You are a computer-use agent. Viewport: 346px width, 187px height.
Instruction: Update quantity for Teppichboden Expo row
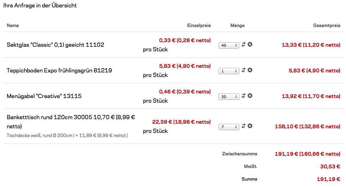pyautogui.click(x=243, y=70)
